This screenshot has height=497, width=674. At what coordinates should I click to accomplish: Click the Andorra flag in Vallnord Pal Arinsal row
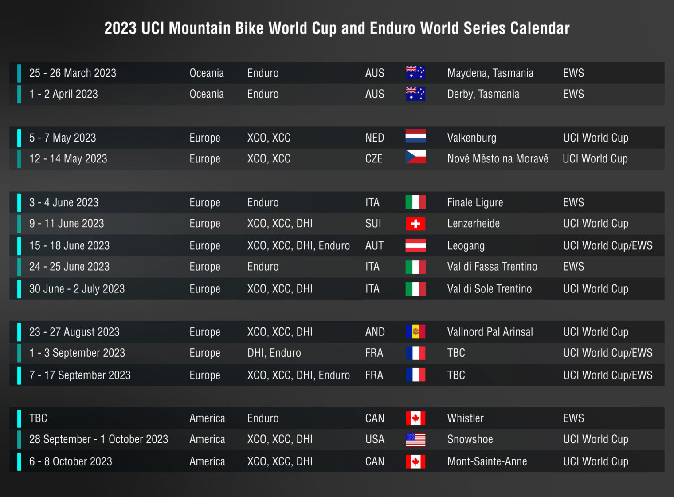(415, 331)
